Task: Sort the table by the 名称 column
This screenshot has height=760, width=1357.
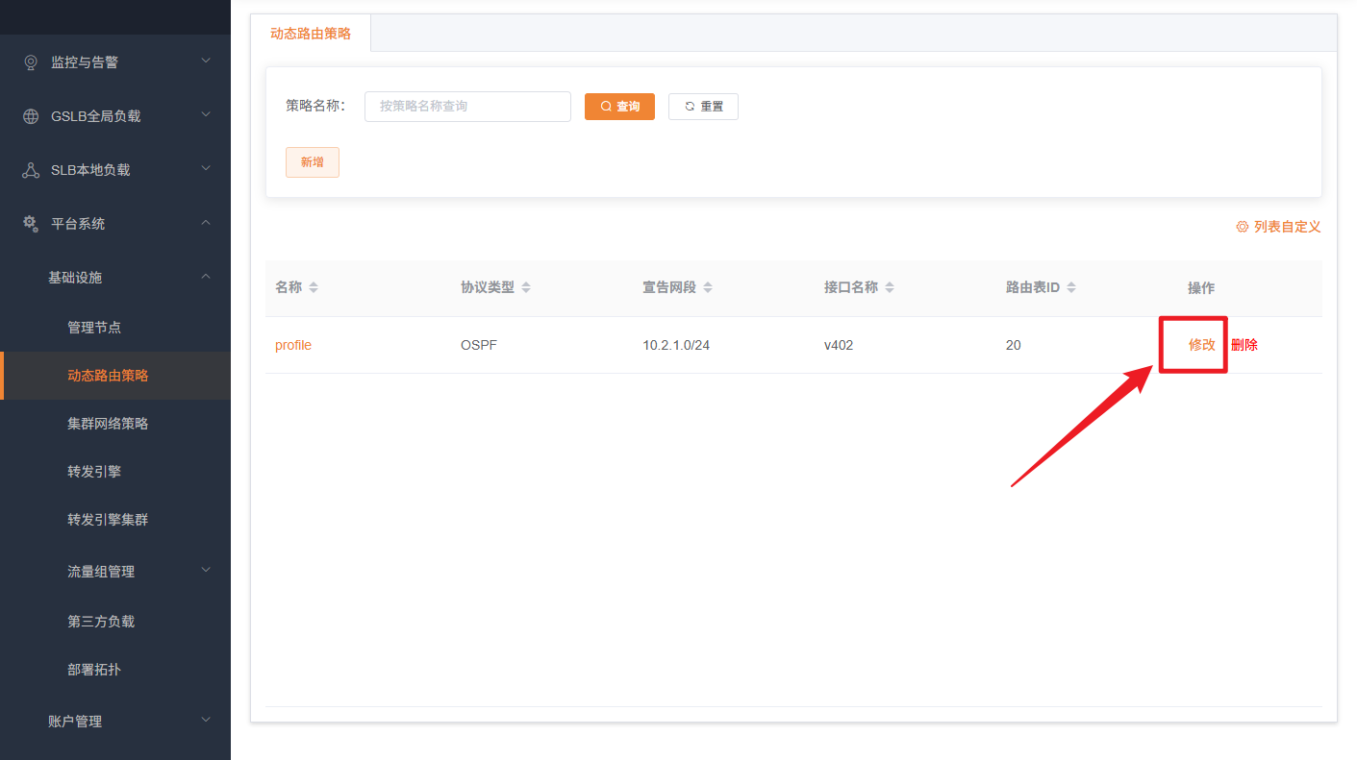Action: coord(314,288)
